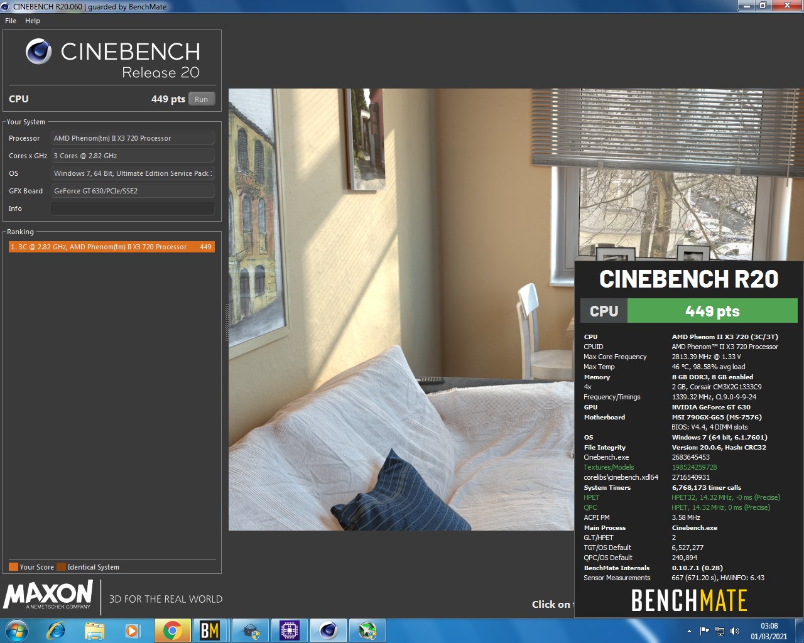Select the first ranking entry Phenom II X3 720
The height and width of the screenshot is (643, 804).
click(x=112, y=247)
